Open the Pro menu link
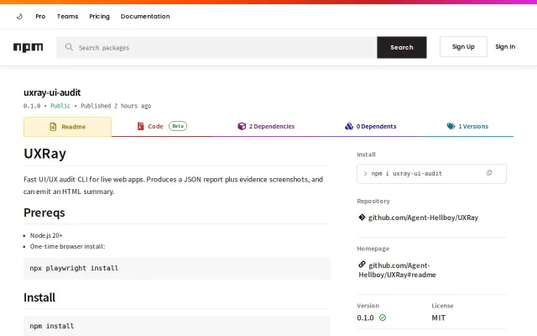Image resolution: width=537 pixels, height=336 pixels. 40,16
